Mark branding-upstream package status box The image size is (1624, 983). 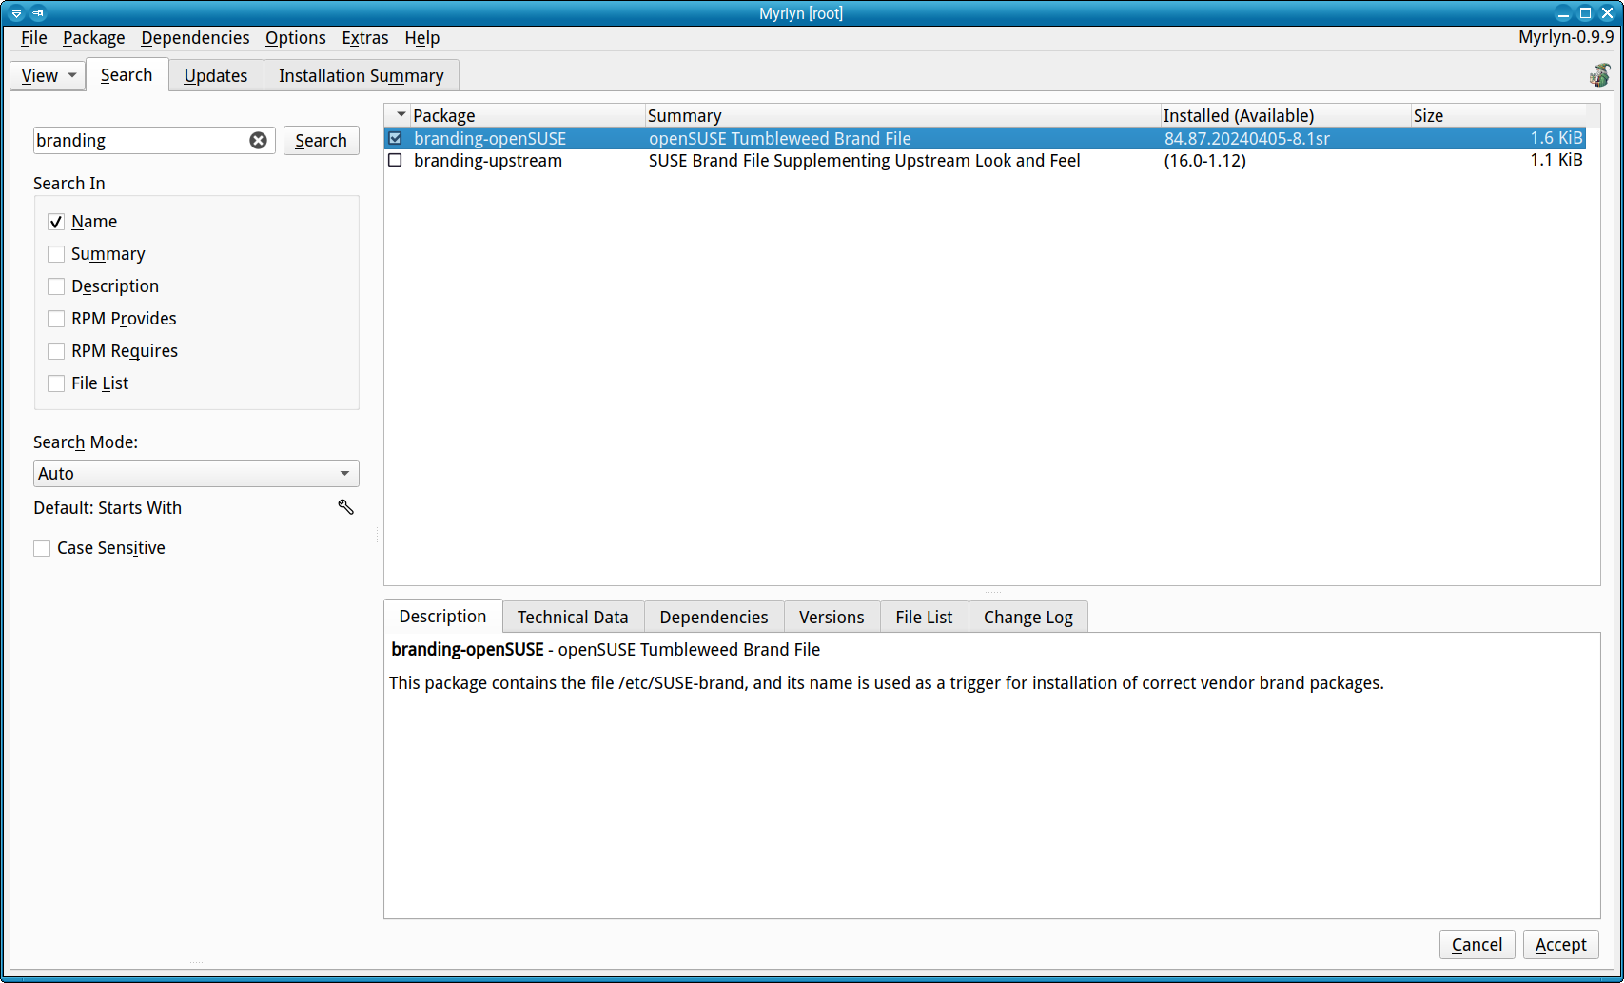396,161
